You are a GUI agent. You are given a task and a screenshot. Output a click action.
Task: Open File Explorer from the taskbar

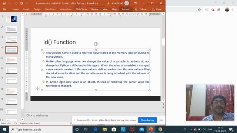click(x=104, y=129)
